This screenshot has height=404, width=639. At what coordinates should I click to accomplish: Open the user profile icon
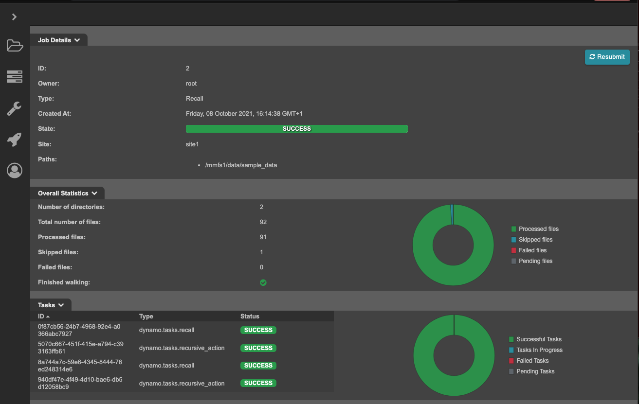pyautogui.click(x=15, y=171)
